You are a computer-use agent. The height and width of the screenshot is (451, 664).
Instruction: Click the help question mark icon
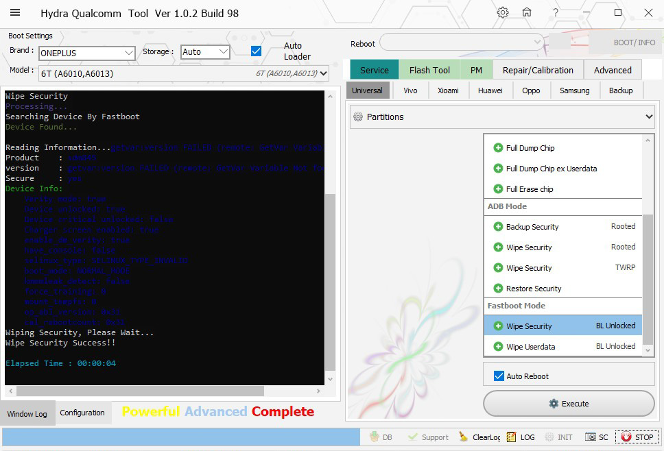pyautogui.click(x=556, y=13)
